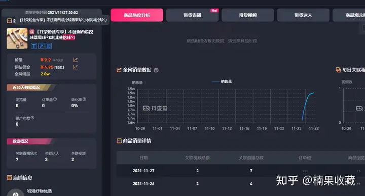365x196 pixels.
Task: Switch to the 商品热度分析 tab
Action: pos(137,15)
